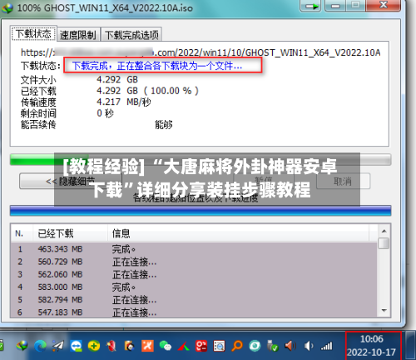The height and width of the screenshot is (360, 416).
Task: Close the GHOST_WIN11 download window
Action: click(x=384, y=5)
